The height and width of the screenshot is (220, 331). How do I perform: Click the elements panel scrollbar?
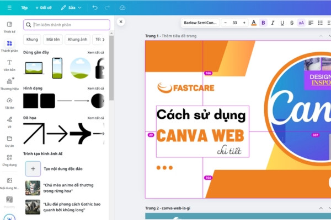point(111,68)
